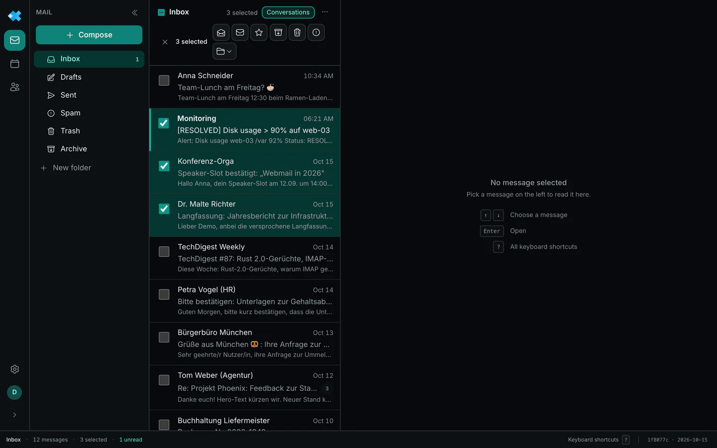Open the user avatar D menu
This screenshot has height=448, width=717.
[14, 392]
